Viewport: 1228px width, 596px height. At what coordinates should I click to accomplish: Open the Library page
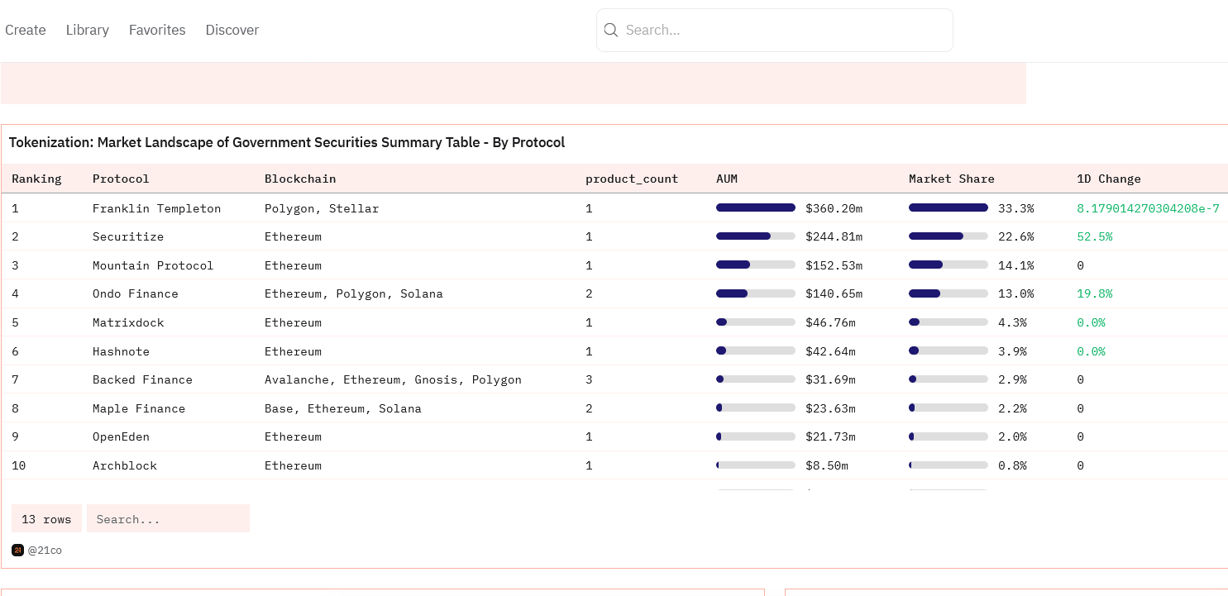coord(88,30)
